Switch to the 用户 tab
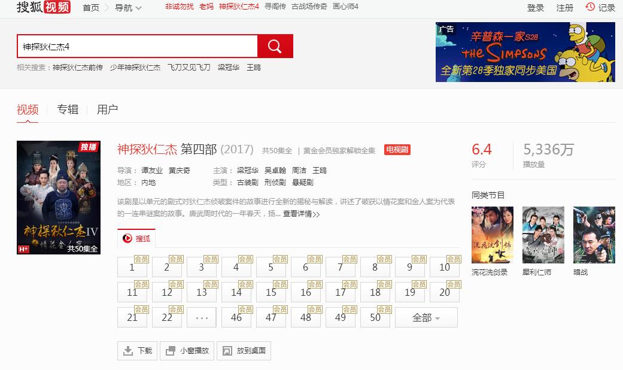 pyautogui.click(x=107, y=110)
